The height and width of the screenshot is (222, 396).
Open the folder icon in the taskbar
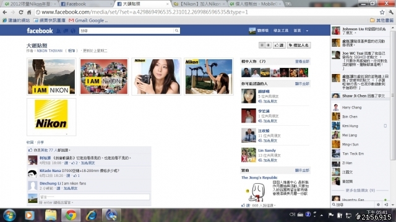pyautogui.click(x=51, y=215)
